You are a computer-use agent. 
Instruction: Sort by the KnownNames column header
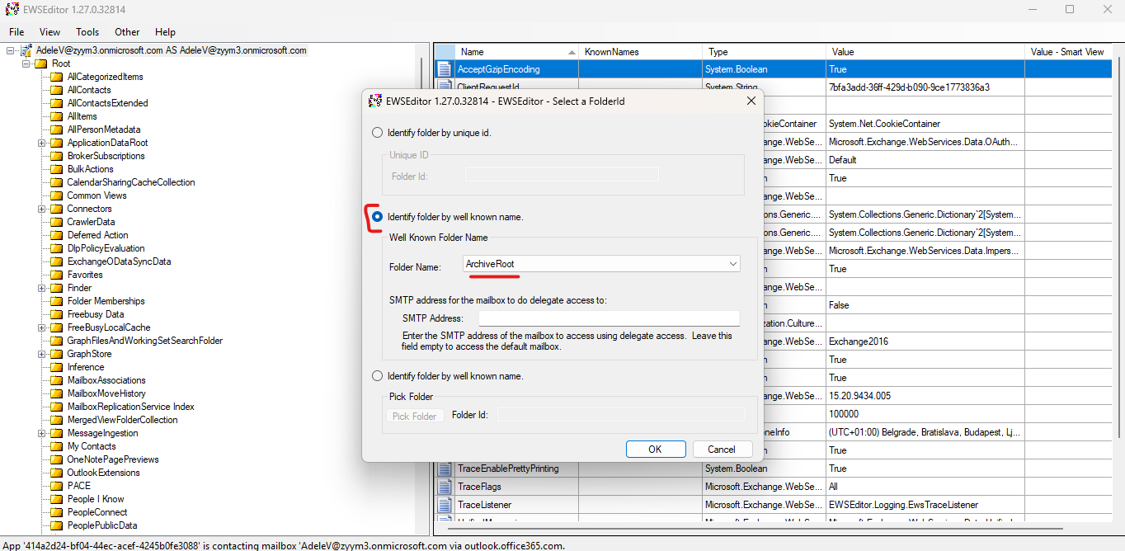click(640, 51)
